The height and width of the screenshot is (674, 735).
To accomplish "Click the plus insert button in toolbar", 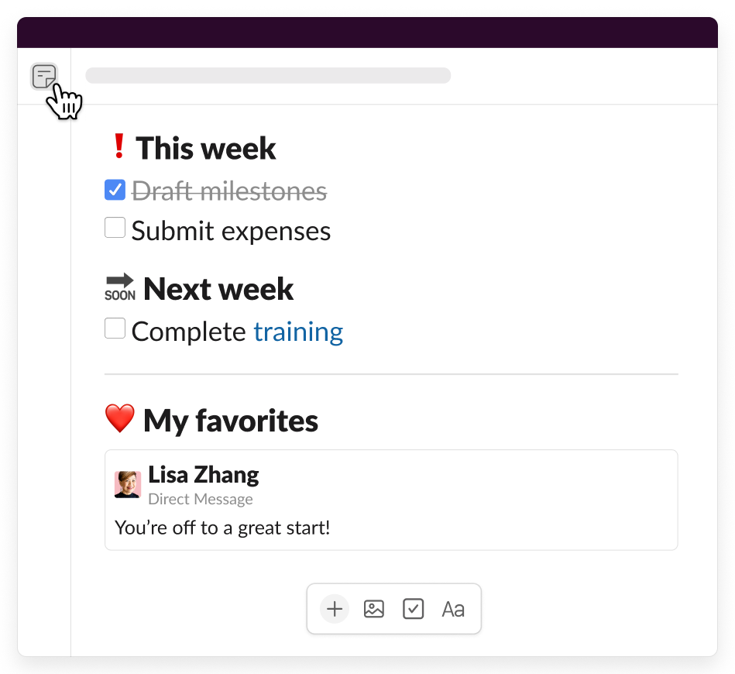I will point(335,609).
